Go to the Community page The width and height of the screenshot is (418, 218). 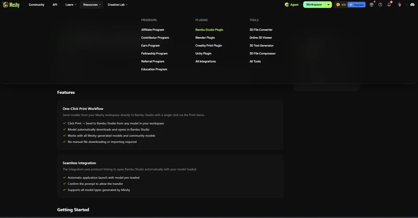tap(36, 5)
